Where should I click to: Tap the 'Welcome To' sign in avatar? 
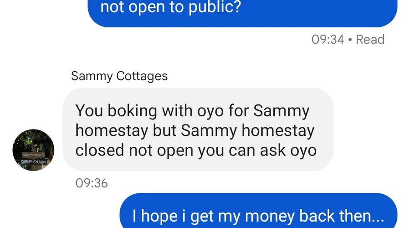click(34, 155)
